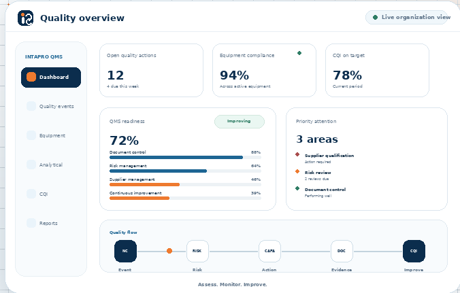
Task: Click the 'Current period' text
Action: (348, 86)
